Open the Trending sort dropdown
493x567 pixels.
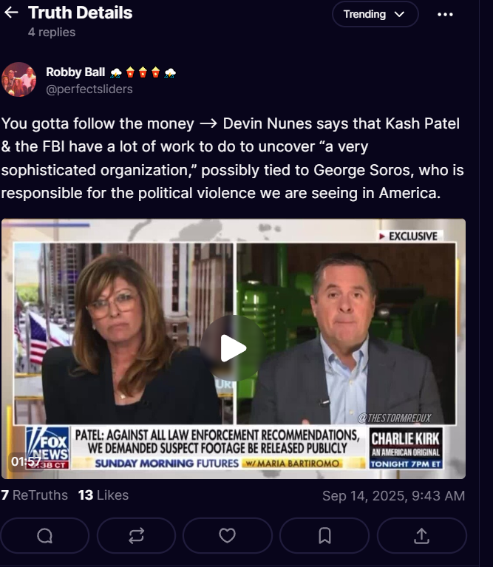pos(375,14)
